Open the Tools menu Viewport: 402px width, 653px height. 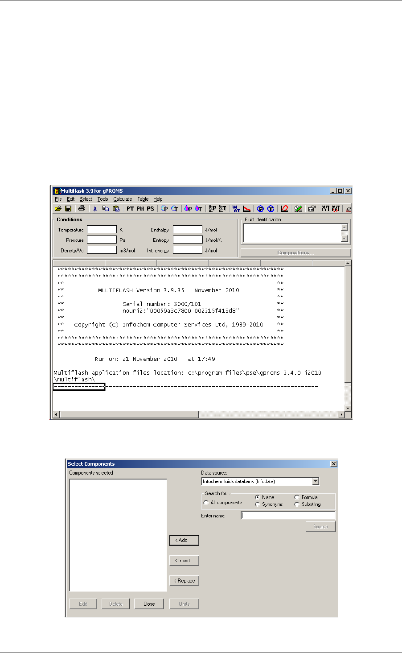click(x=103, y=199)
